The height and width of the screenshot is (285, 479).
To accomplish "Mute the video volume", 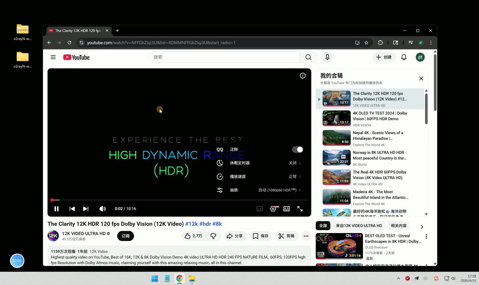I will (x=103, y=209).
